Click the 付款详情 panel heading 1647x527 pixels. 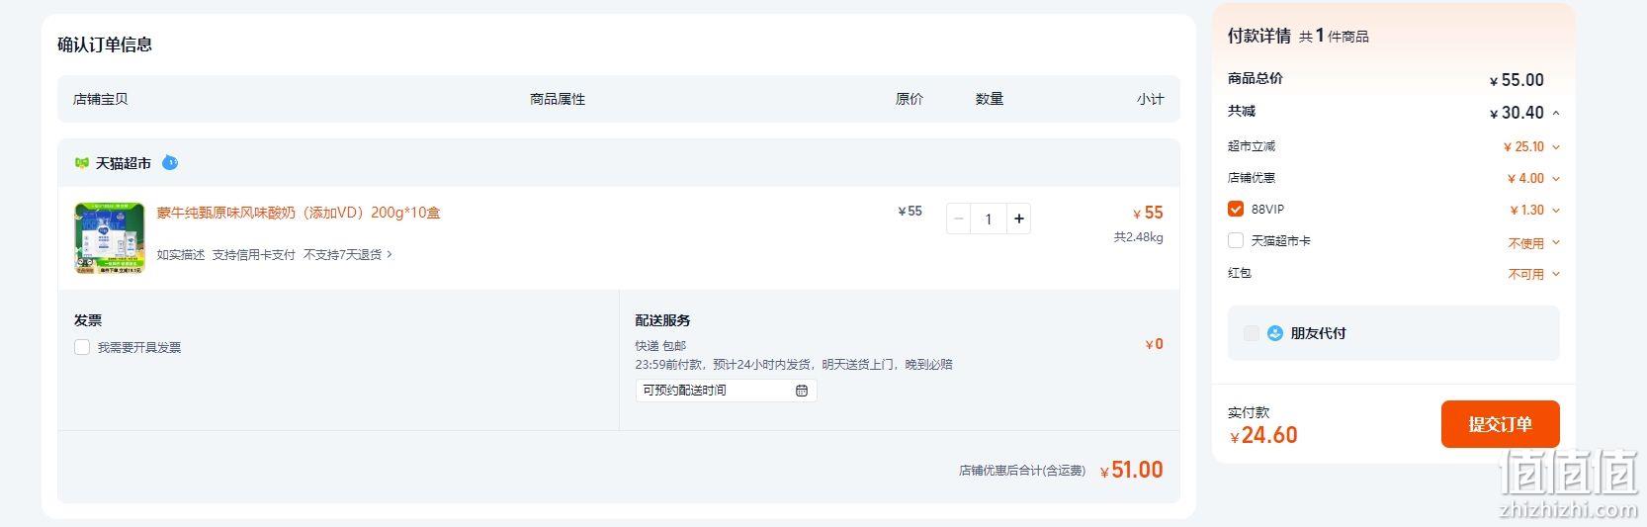[1259, 36]
